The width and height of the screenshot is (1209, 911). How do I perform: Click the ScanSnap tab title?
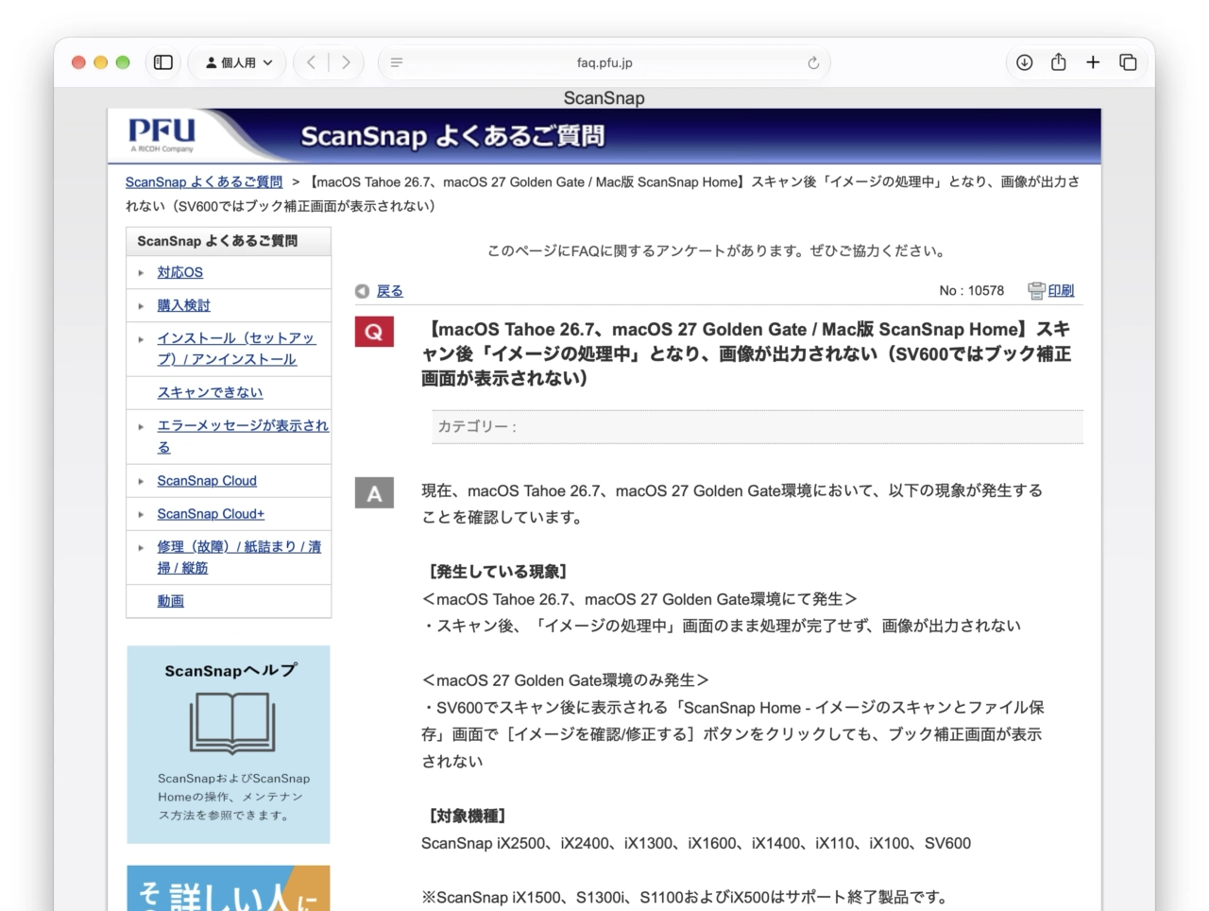604,98
